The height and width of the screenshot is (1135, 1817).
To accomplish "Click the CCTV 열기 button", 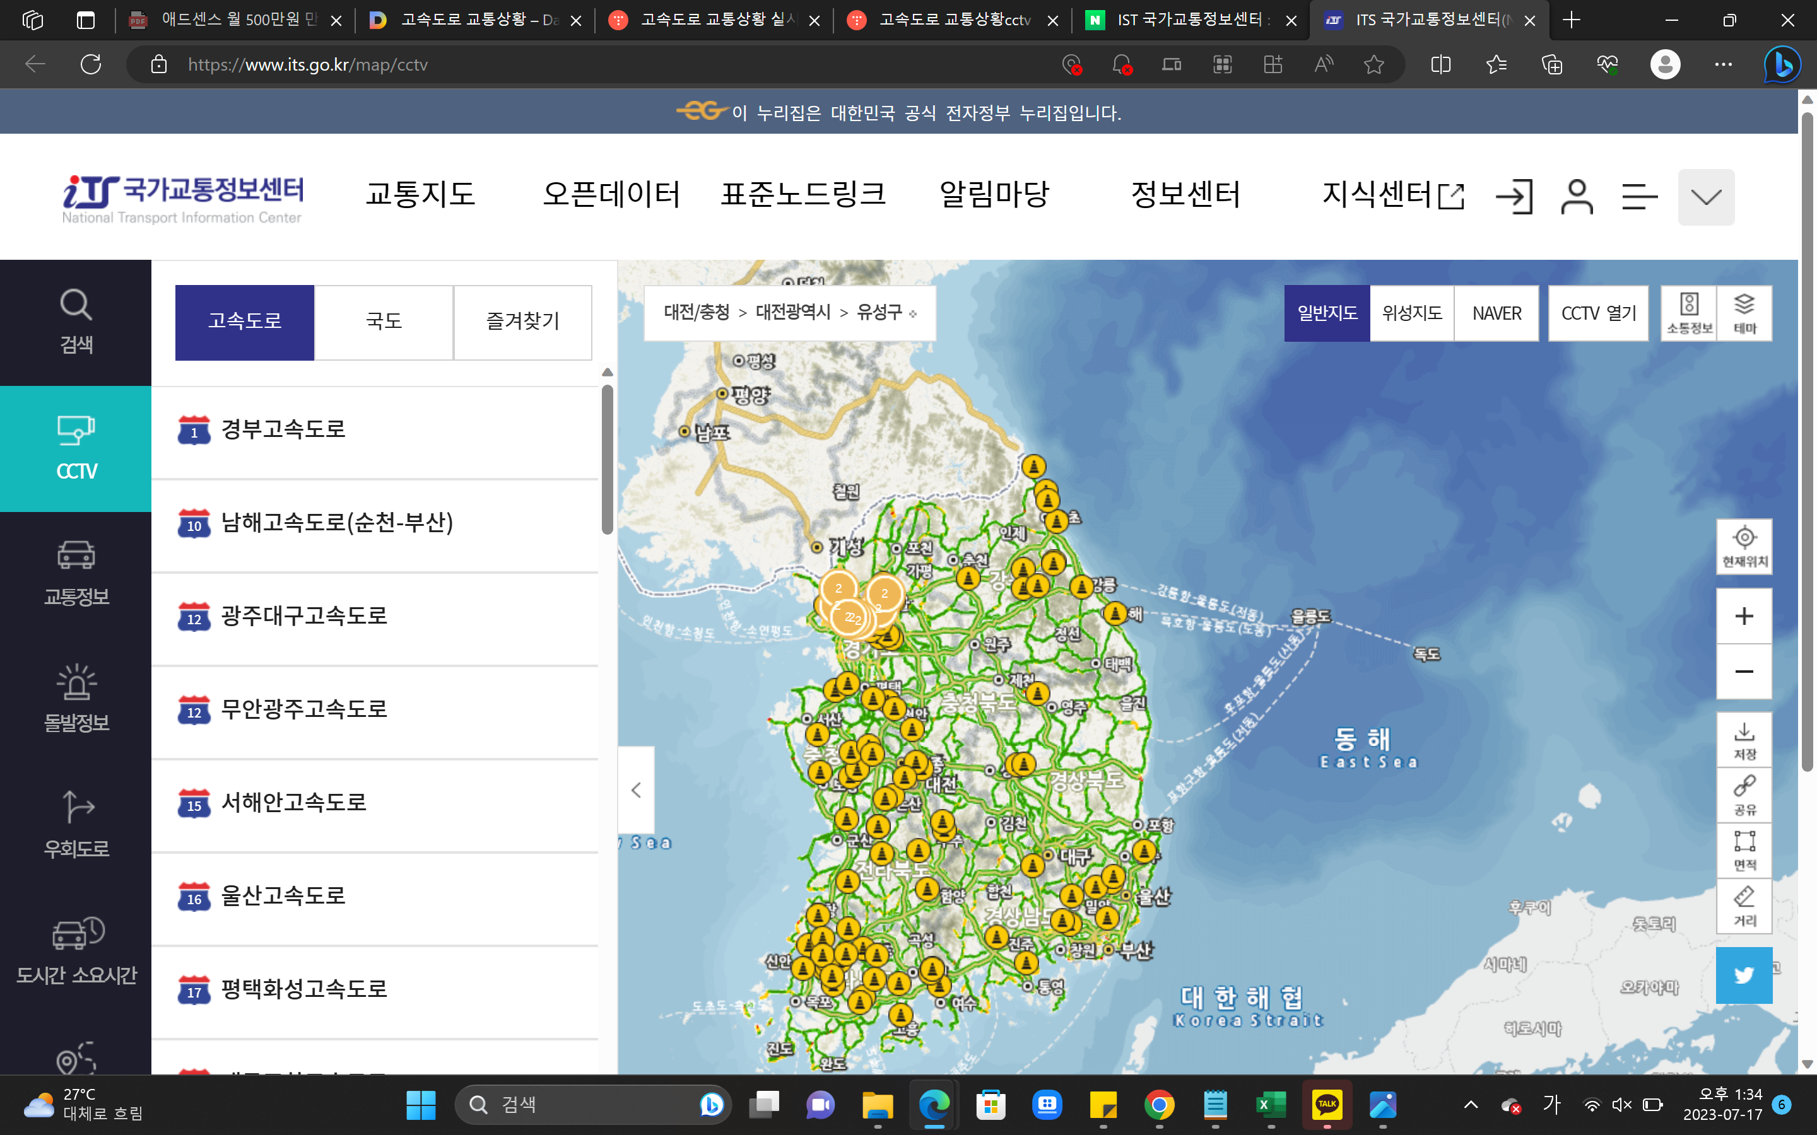I will (x=1597, y=313).
